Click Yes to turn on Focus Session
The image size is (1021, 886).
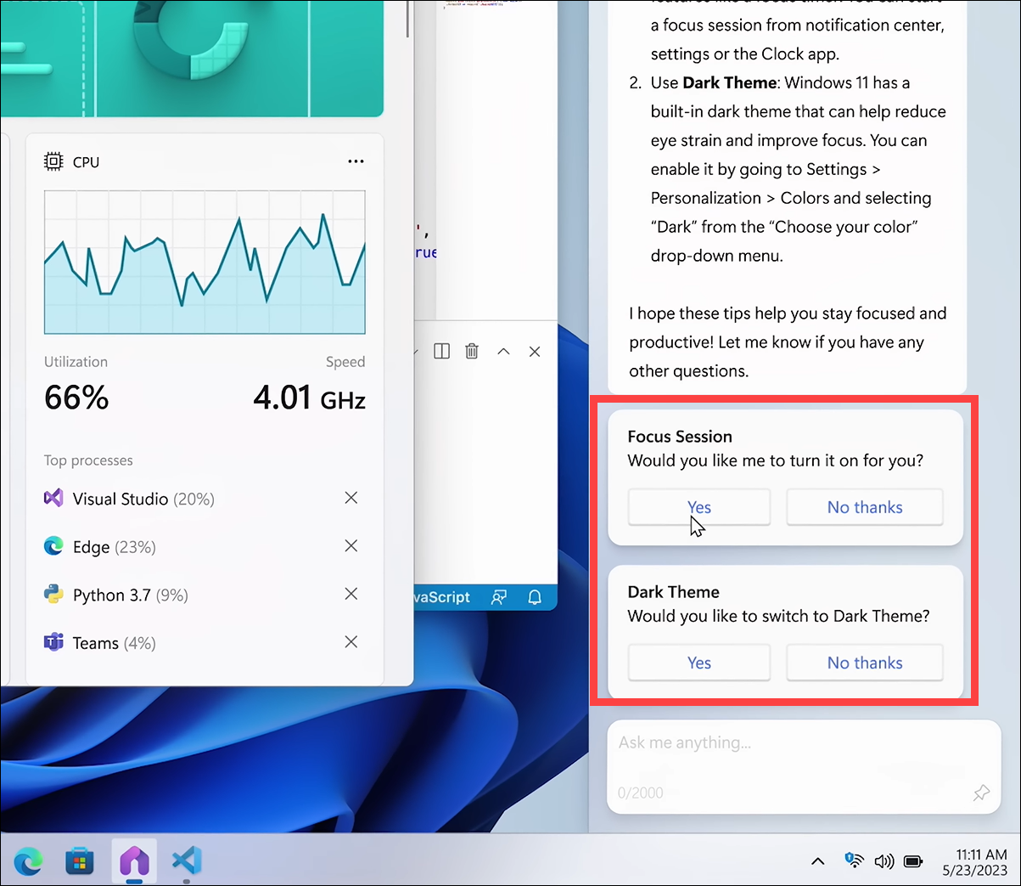[698, 506]
